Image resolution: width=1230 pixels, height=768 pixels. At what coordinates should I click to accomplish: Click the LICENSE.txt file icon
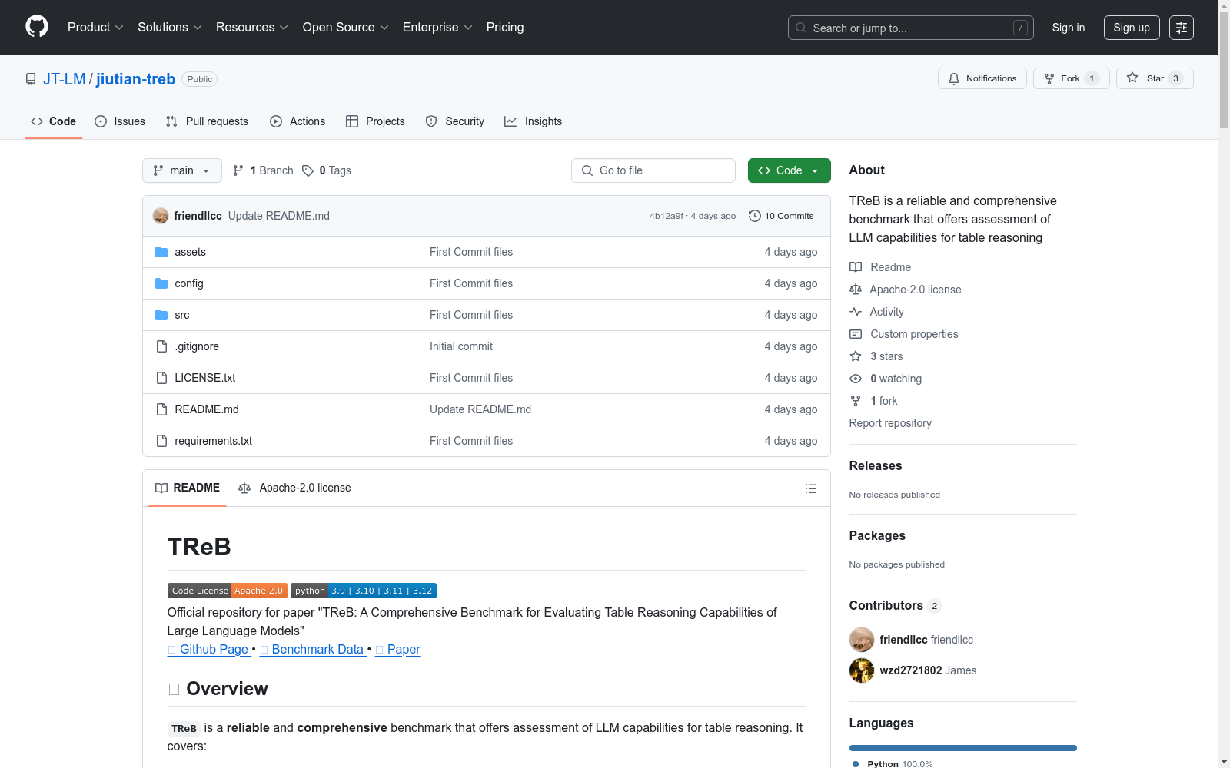pyautogui.click(x=161, y=378)
